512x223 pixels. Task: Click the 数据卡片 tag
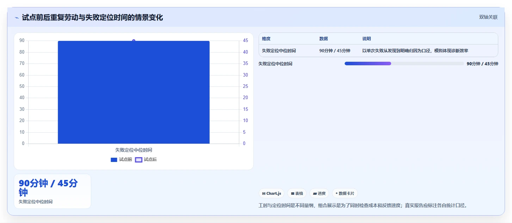point(345,193)
